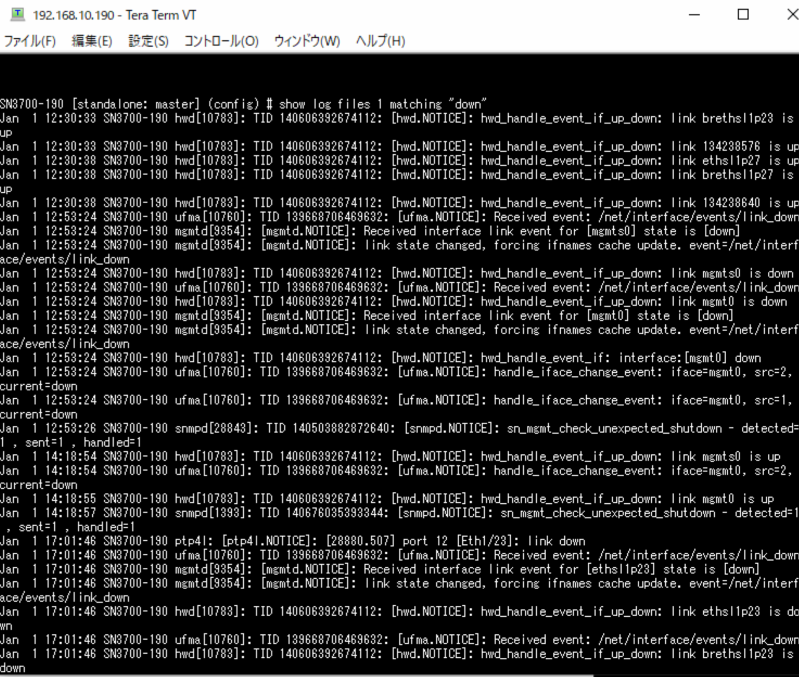The image size is (799, 677).
Task: Open the 編集(E) menu
Action: tap(92, 41)
